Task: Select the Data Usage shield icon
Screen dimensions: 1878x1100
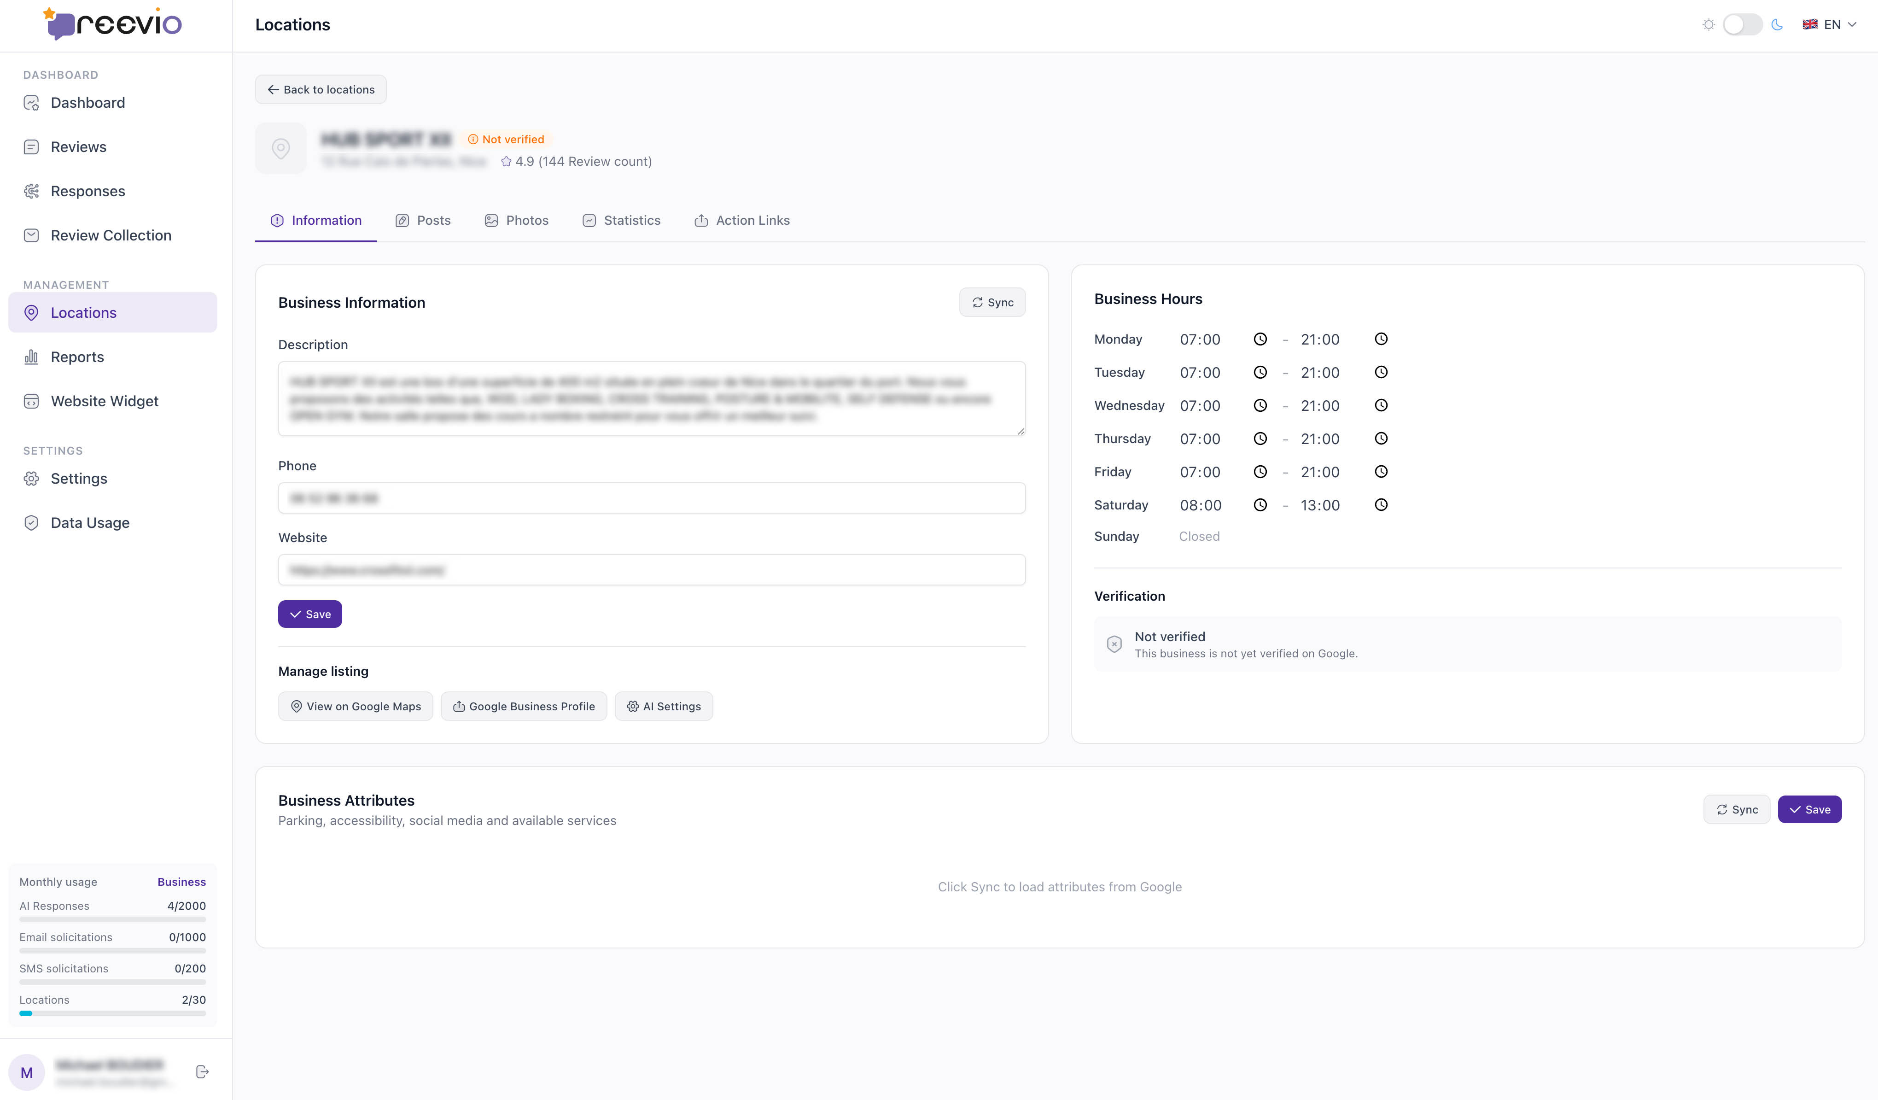Action: [31, 522]
